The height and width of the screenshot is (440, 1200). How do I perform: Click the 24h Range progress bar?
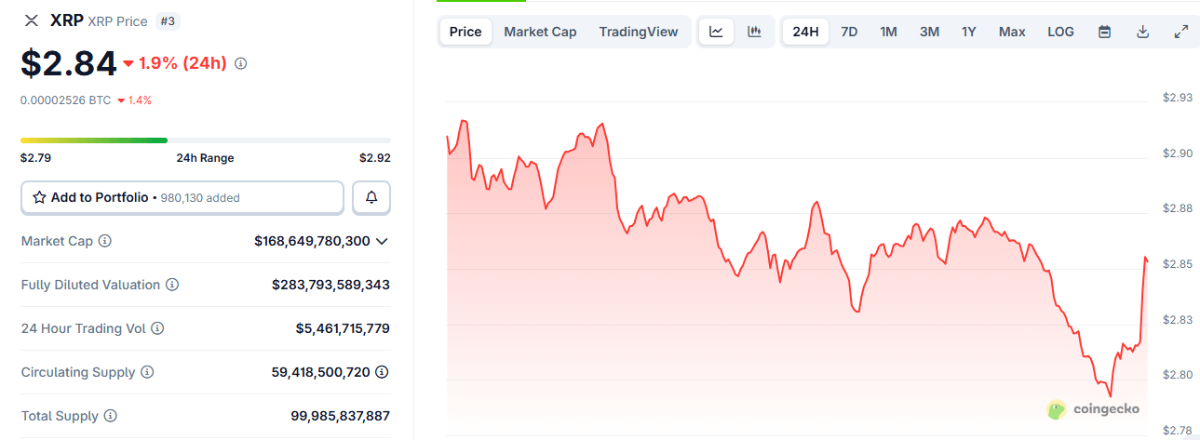(206, 140)
